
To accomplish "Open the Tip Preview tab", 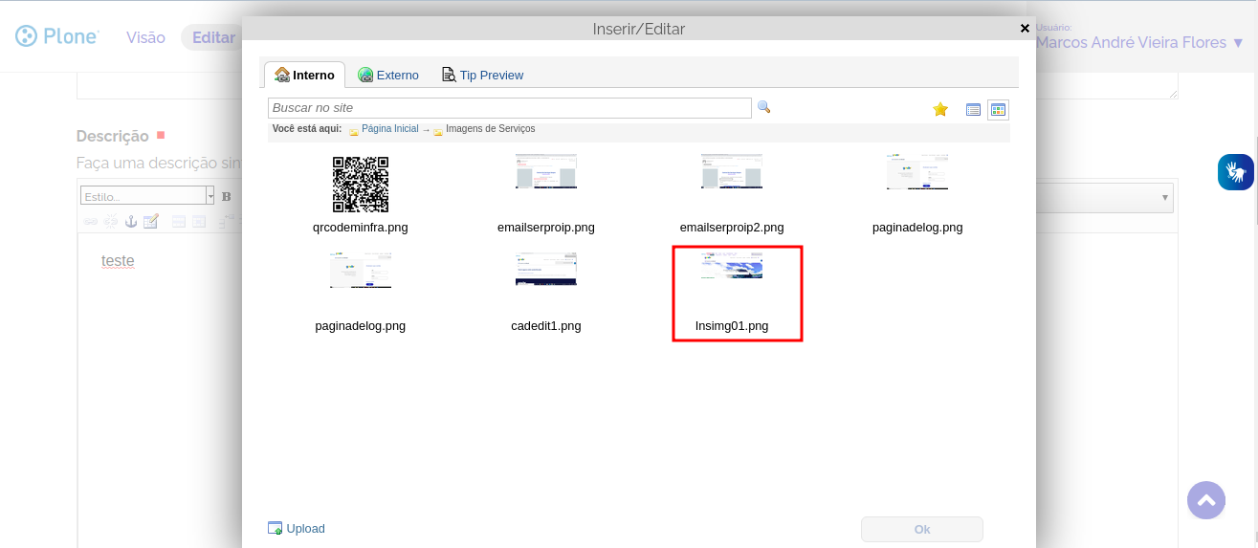I will click(482, 75).
